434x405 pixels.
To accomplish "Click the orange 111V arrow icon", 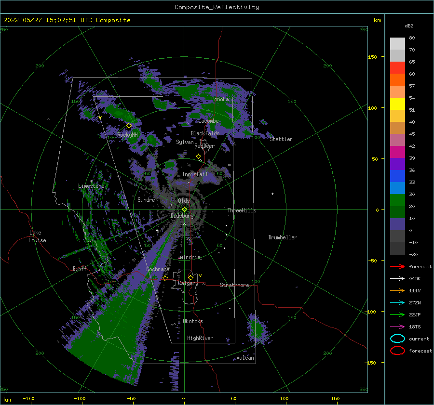I will pyautogui.click(x=397, y=290).
